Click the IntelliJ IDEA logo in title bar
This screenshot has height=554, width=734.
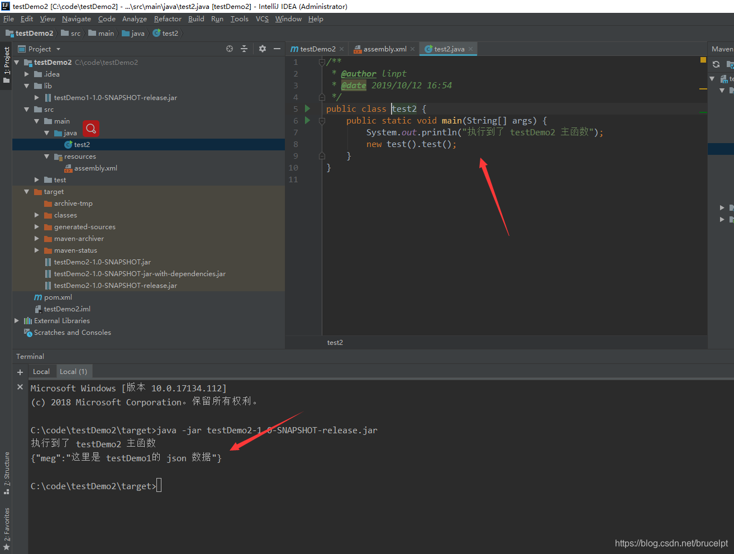(x=6, y=6)
